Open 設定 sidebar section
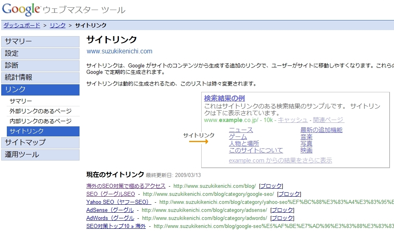394x242 pixels. (x=40, y=53)
